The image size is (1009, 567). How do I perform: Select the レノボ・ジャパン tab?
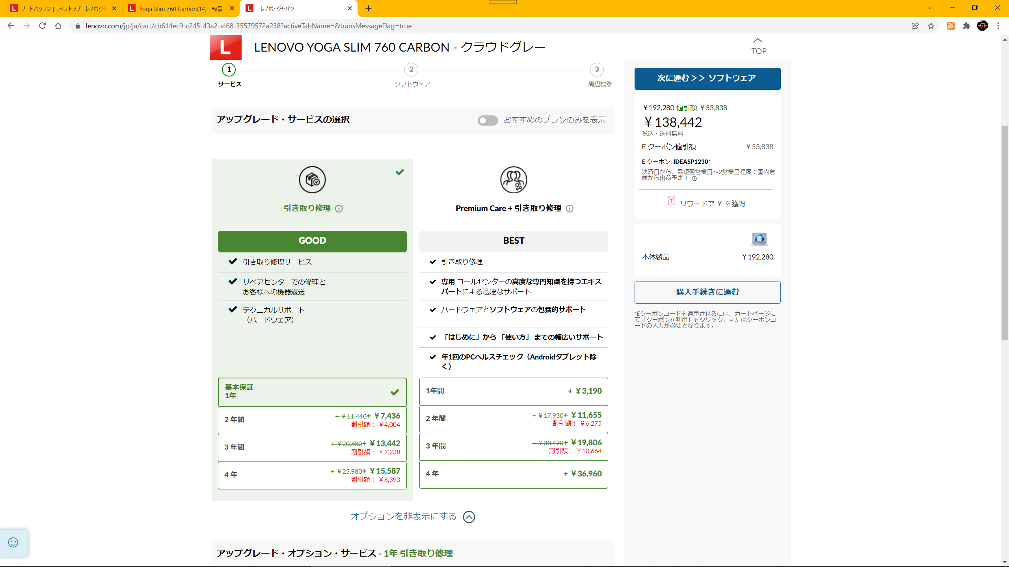(x=298, y=8)
